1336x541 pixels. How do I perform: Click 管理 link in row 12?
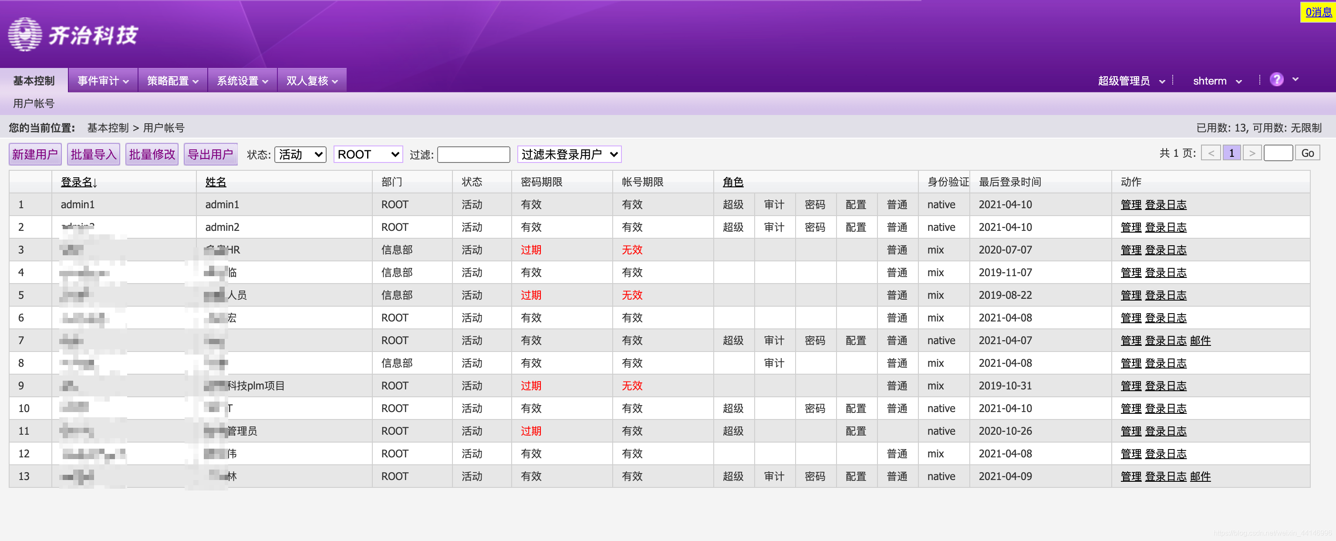click(x=1130, y=454)
